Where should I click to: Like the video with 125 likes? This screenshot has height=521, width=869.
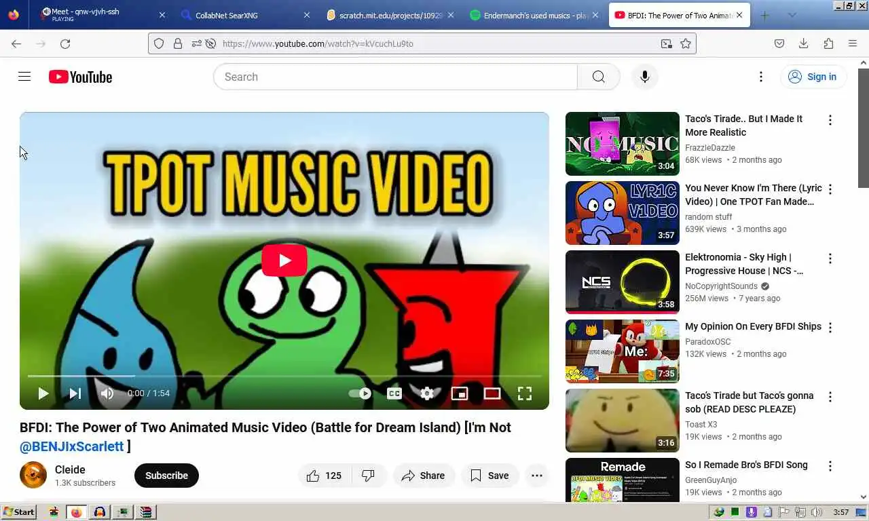click(x=325, y=476)
